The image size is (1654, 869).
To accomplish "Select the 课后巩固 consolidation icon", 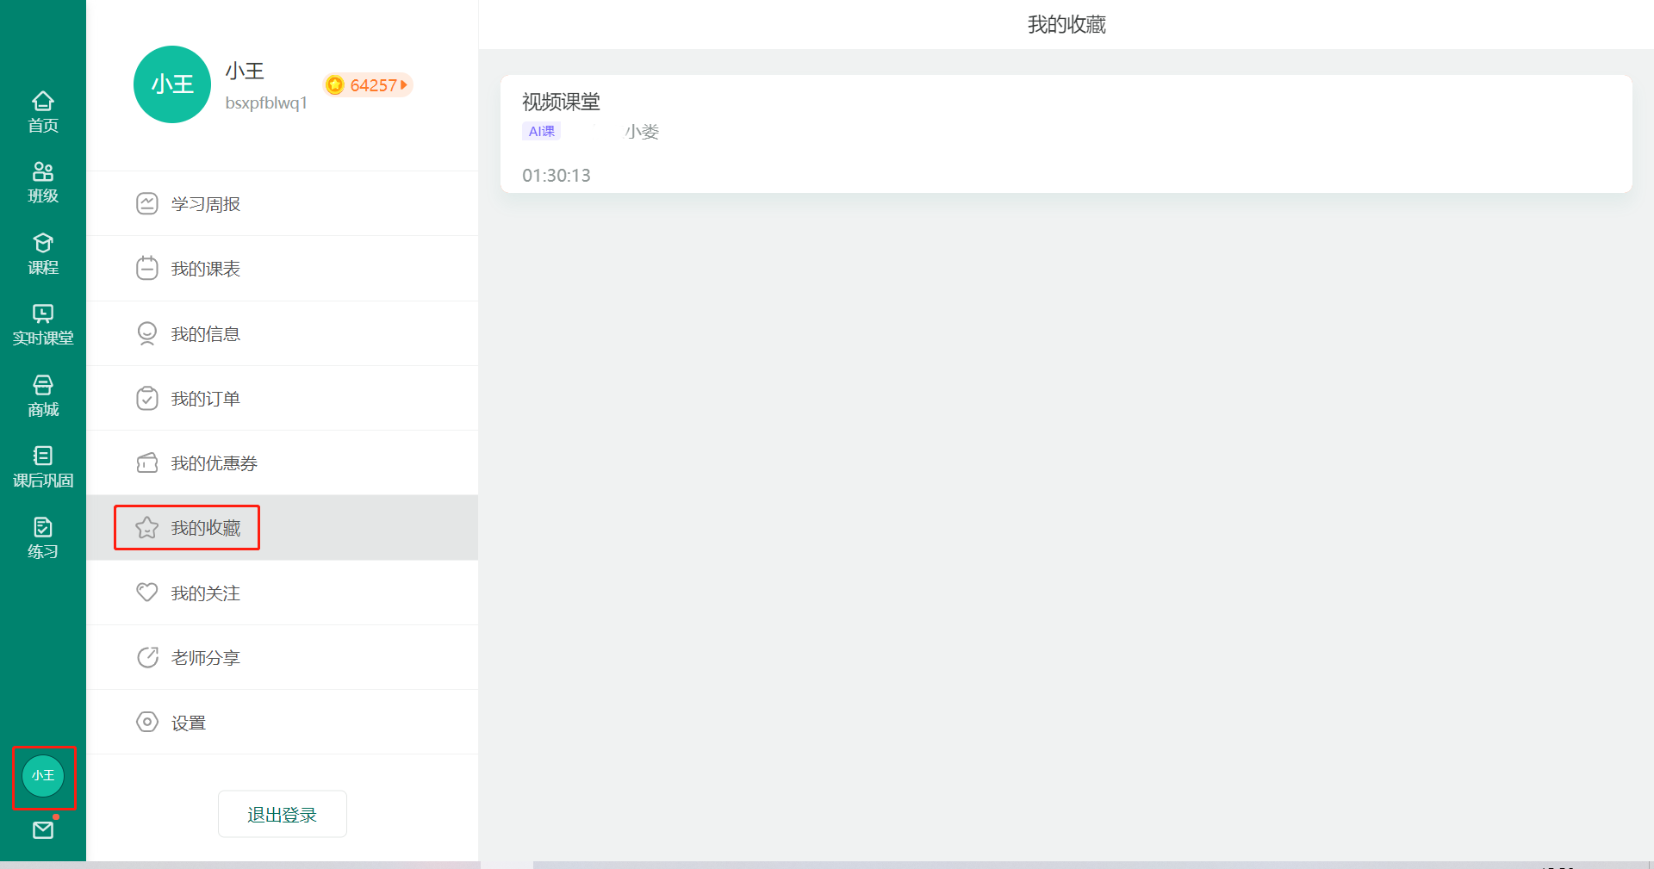I will [x=42, y=466].
